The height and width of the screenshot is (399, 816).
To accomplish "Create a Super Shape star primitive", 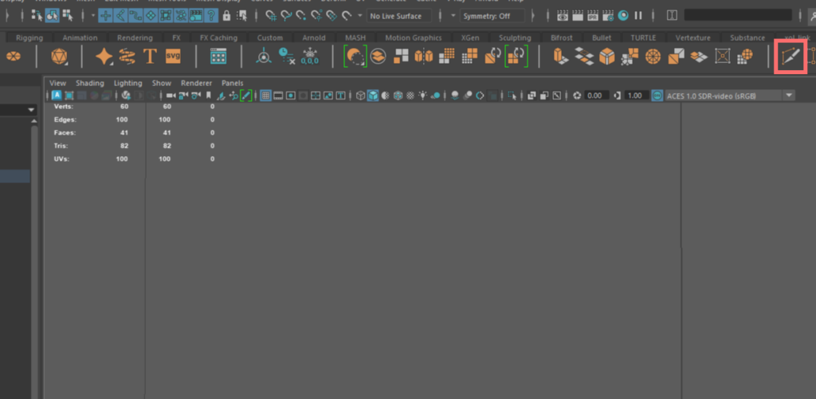I will click(104, 57).
